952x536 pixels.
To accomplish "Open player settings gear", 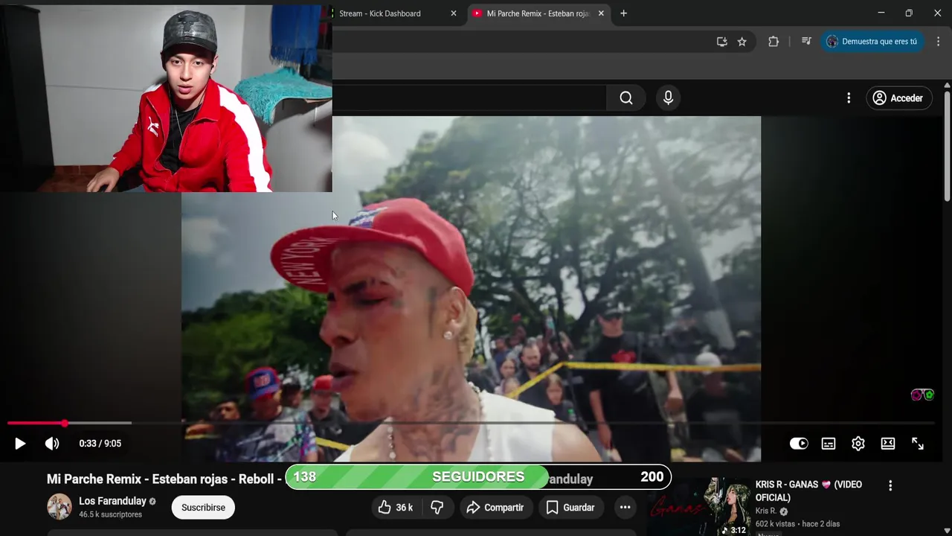I will pyautogui.click(x=858, y=444).
